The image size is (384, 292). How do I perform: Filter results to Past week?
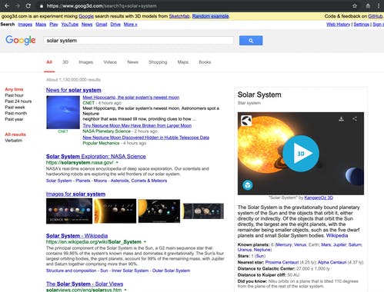tap(15, 108)
